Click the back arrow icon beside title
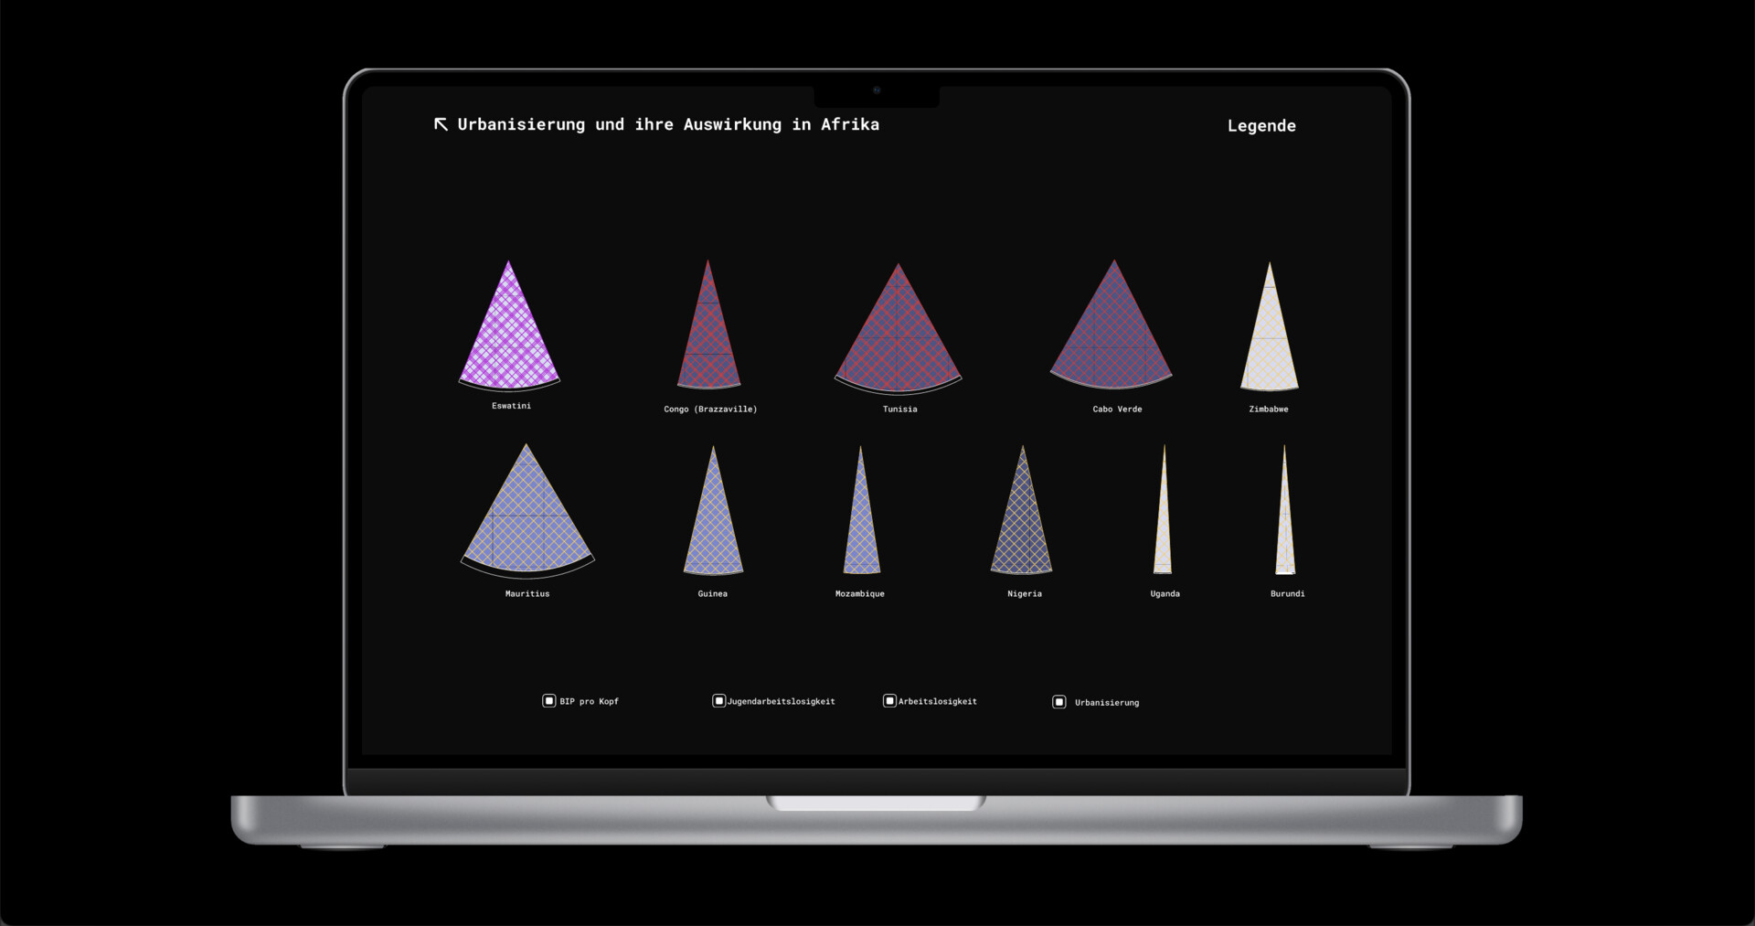This screenshot has width=1755, height=926. click(x=441, y=124)
